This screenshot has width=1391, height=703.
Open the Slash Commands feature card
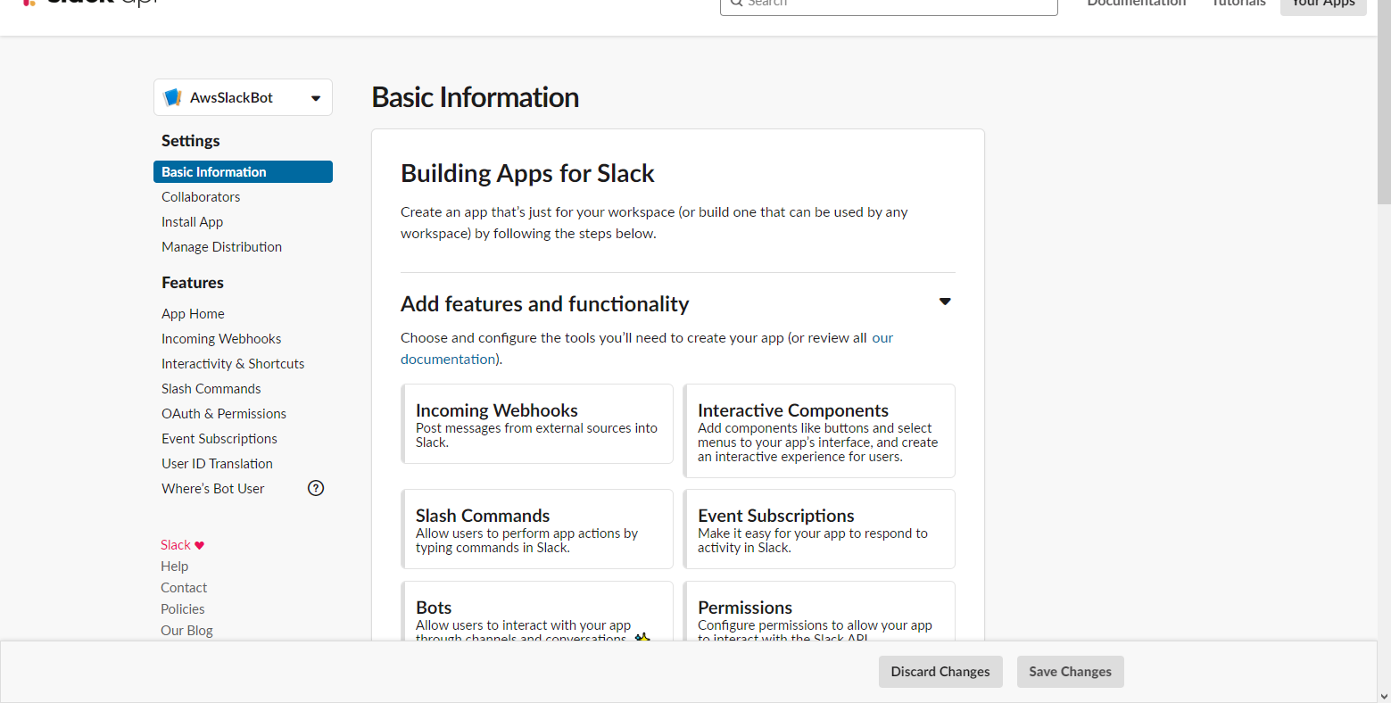click(x=537, y=529)
